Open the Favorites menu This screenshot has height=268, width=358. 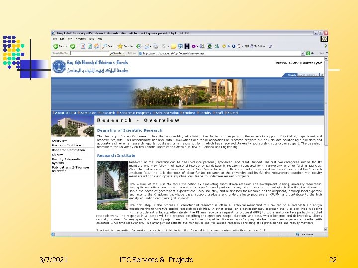pyautogui.click(x=81, y=39)
